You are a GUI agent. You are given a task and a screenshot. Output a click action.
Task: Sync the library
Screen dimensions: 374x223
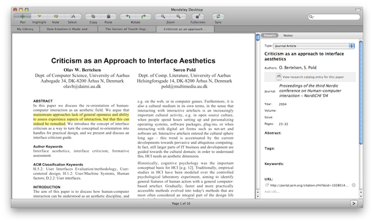218,16
